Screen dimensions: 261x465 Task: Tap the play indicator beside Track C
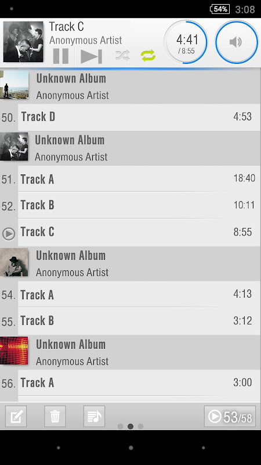coord(9,234)
